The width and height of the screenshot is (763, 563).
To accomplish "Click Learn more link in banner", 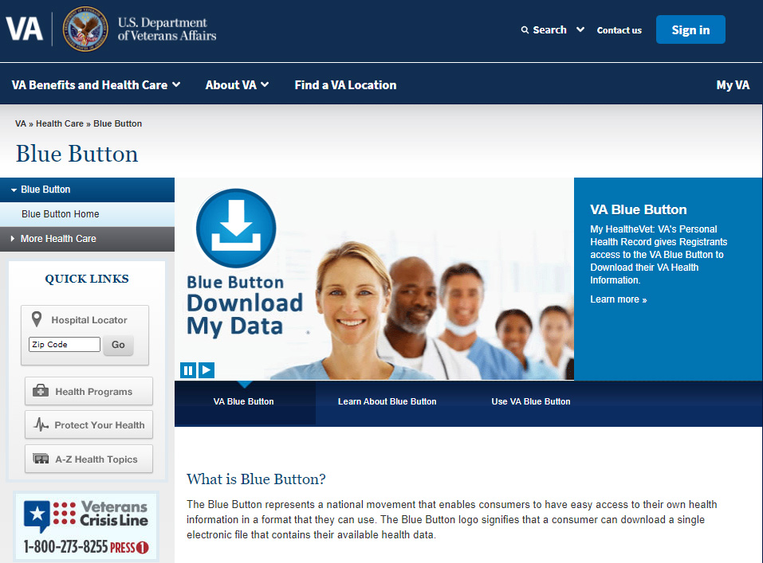I will point(619,299).
